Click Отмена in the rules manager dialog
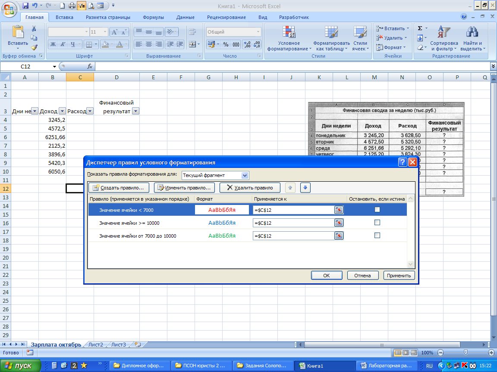This screenshot has height=372, width=497. (x=362, y=276)
